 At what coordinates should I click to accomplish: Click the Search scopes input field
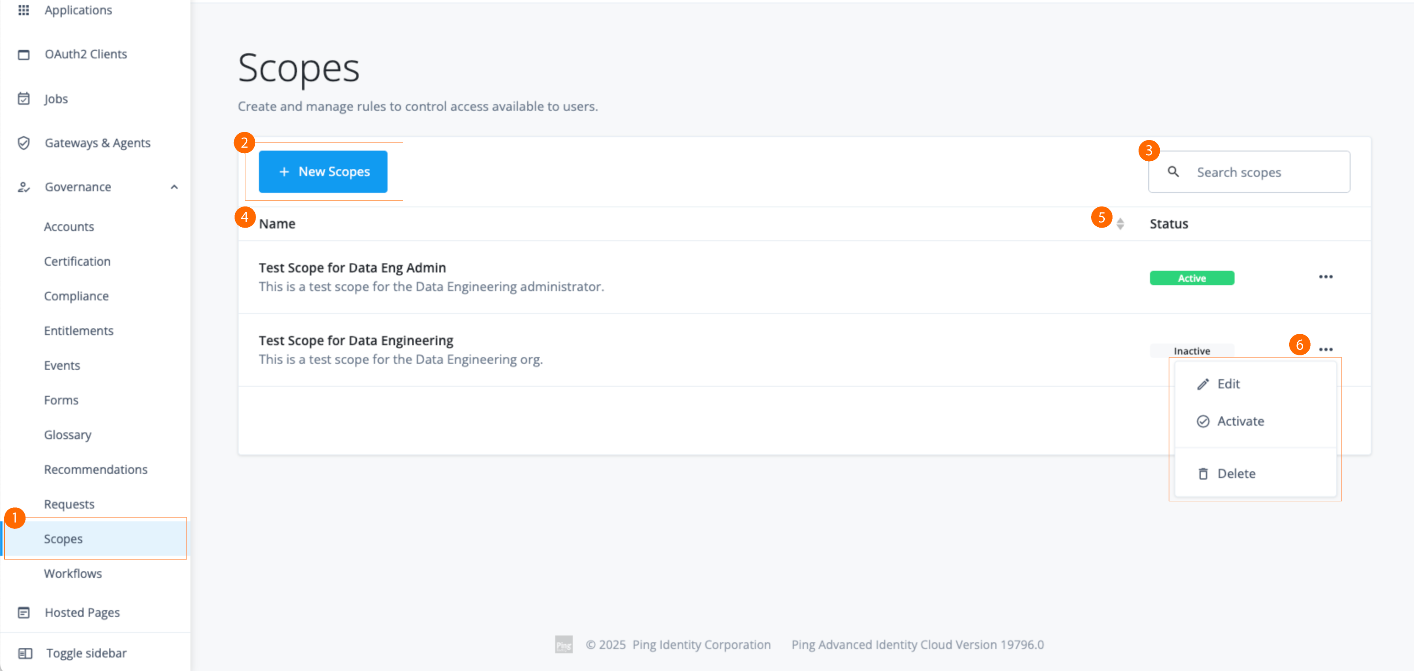tap(1263, 173)
